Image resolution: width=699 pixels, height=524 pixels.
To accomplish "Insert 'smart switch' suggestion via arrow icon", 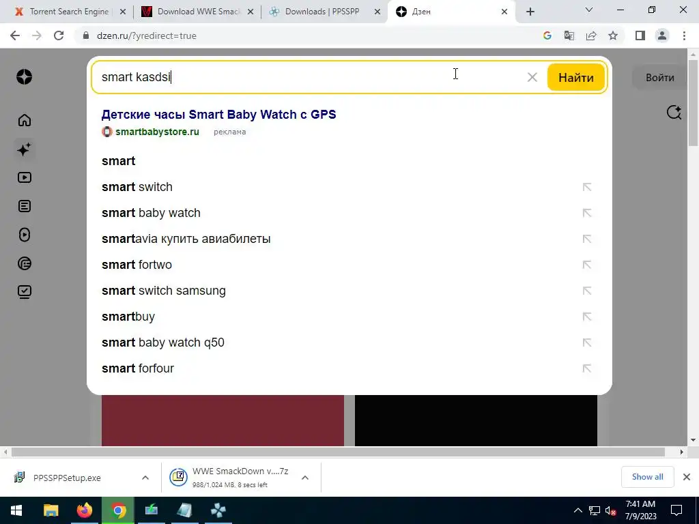I will [x=586, y=187].
